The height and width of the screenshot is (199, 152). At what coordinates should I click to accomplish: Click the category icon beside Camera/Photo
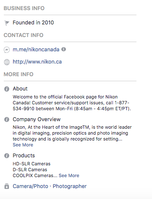pos(7,186)
